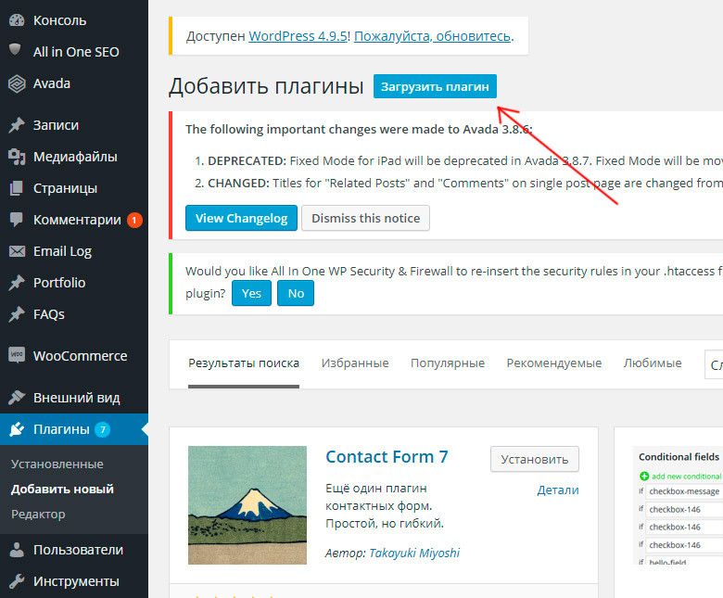
Task: Follow the Пожалуйста, обновитесь link
Action: [x=432, y=36]
